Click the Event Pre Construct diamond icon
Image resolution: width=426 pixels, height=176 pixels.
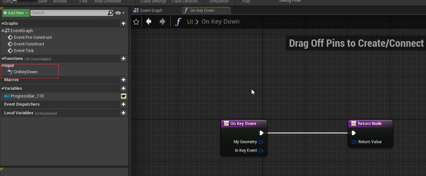[10, 37]
